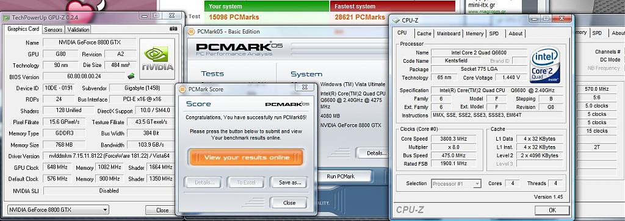Click the Intel Core 2 Quad logo

point(545,65)
